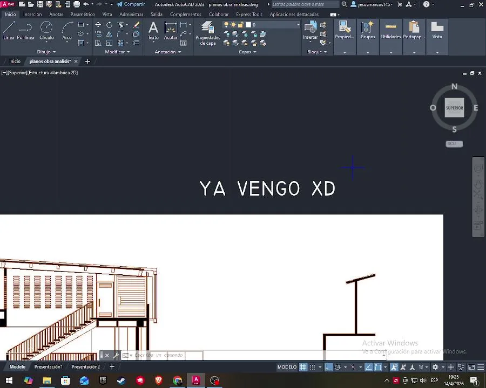The image size is (486, 388).
Task: Toggle object snap tracking in status bar
Action: [x=368, y=367]
